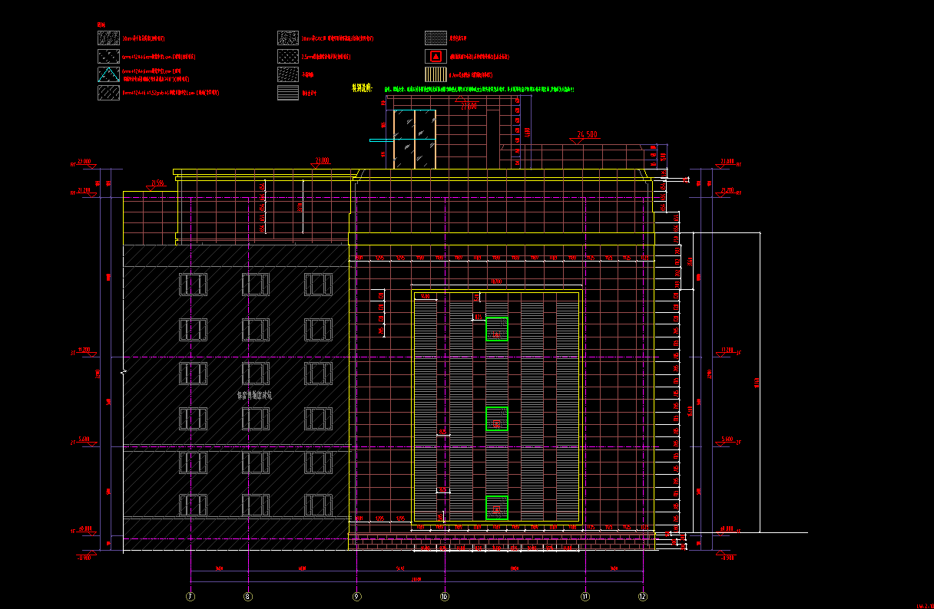Select the dotted hatch swatch in the right legend column

[436, 38]
